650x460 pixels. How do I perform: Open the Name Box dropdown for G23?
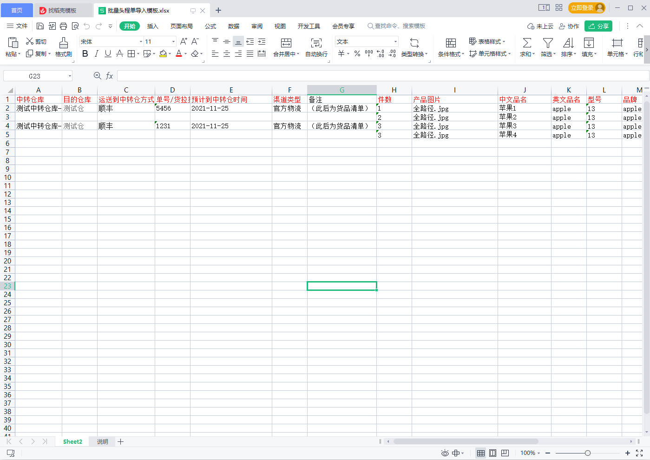click(70, 76)
